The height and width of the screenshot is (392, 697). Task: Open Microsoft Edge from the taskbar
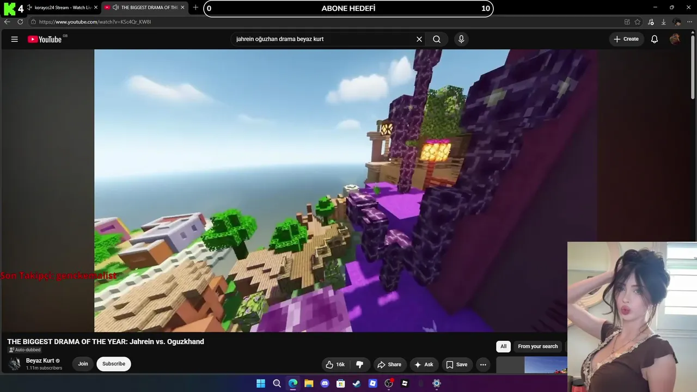pos(293,383)
